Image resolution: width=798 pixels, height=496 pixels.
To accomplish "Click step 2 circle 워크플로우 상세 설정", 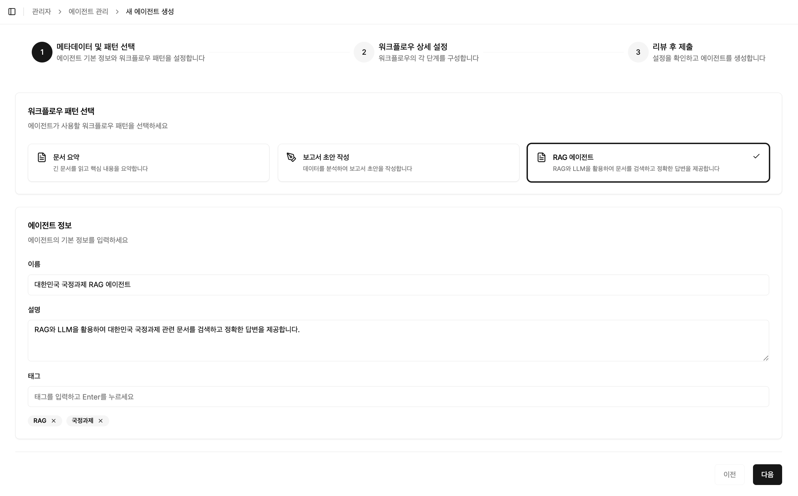I will coord(364,52).
